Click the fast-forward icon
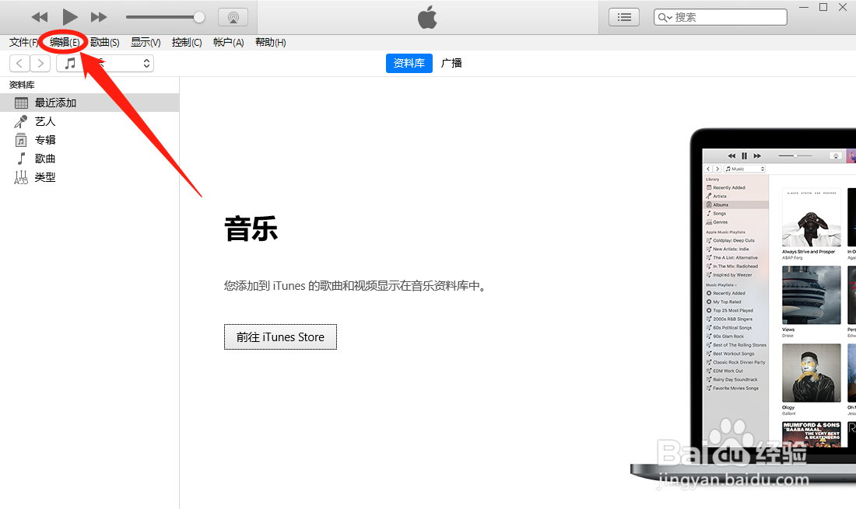The image size is (856, 509). pyautogui.click(x=99, y=16)
